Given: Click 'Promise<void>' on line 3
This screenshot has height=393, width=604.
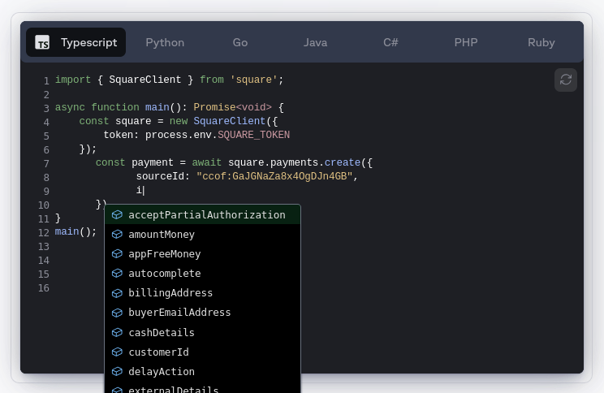Looking at the screenshot, I should point(232,107).
